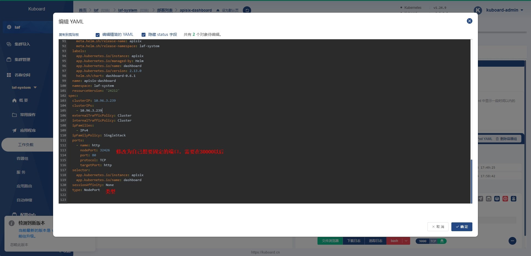This screenshot has width=531, height=256.
Task: Click the 部署列表 breadcrumb link
Action: 165,10
